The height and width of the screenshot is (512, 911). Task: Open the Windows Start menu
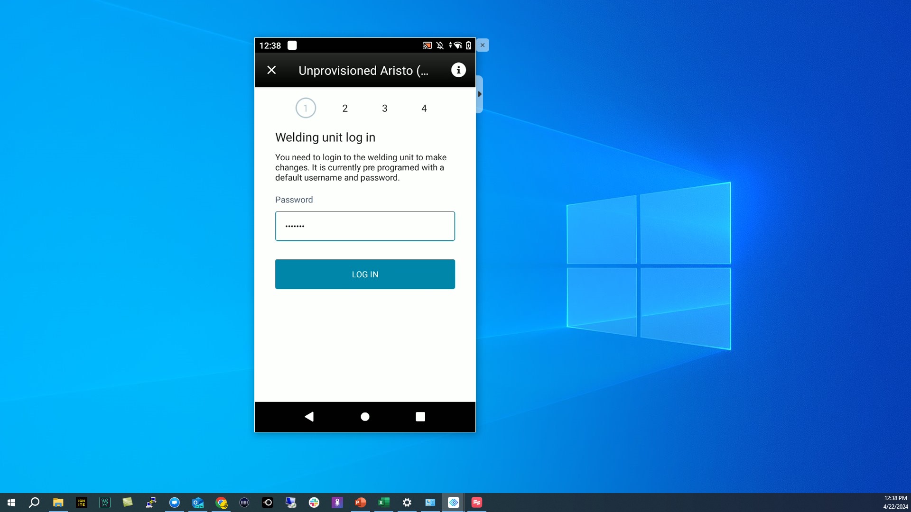11,503
